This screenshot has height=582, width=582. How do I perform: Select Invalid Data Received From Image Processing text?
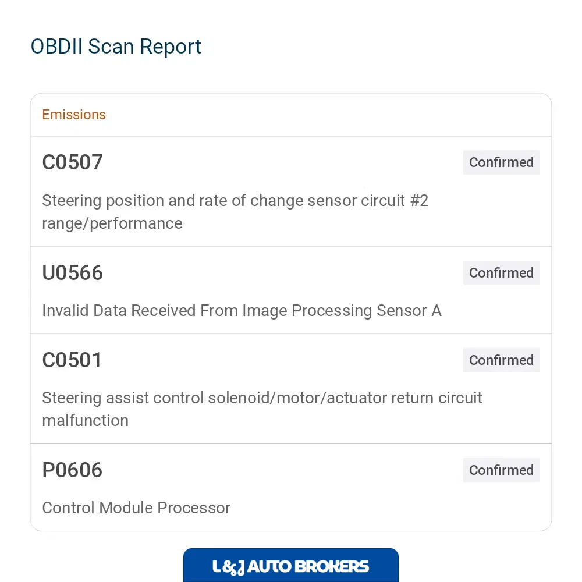(207, 311)
